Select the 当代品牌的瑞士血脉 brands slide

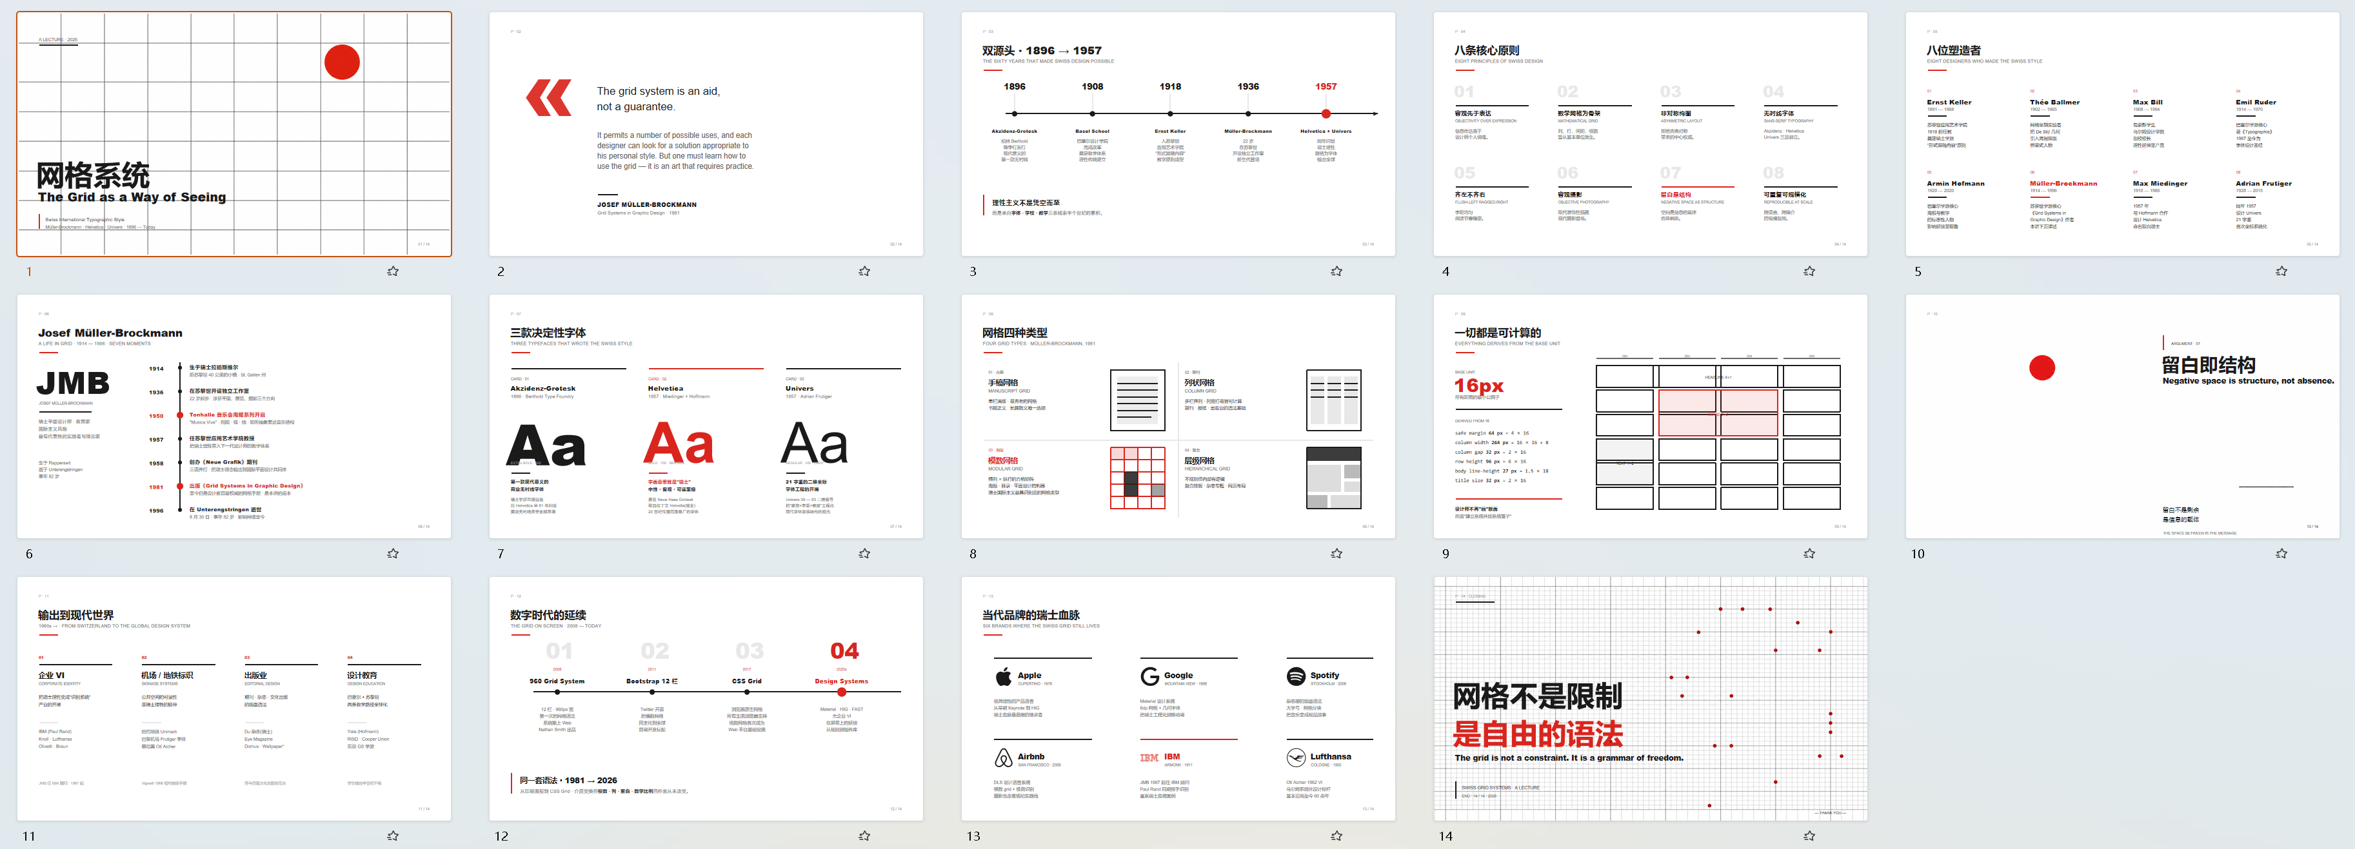click(x=1178, y=699)
